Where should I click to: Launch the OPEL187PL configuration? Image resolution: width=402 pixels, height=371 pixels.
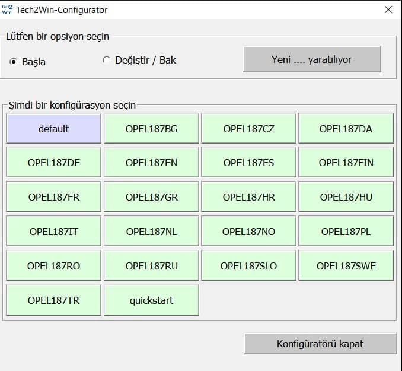(346, 231)
